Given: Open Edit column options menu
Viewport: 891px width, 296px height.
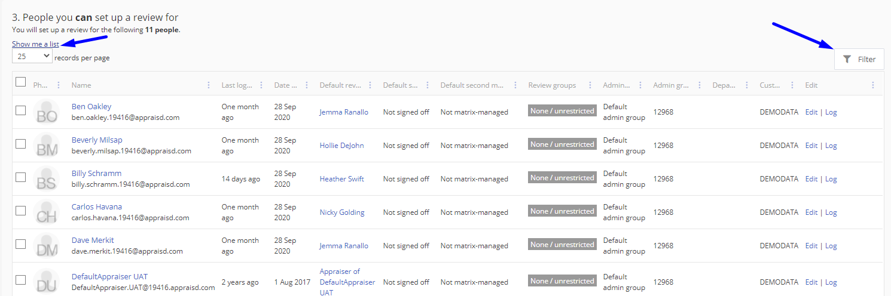Looking at the screenshot, I should coord(873,85).
